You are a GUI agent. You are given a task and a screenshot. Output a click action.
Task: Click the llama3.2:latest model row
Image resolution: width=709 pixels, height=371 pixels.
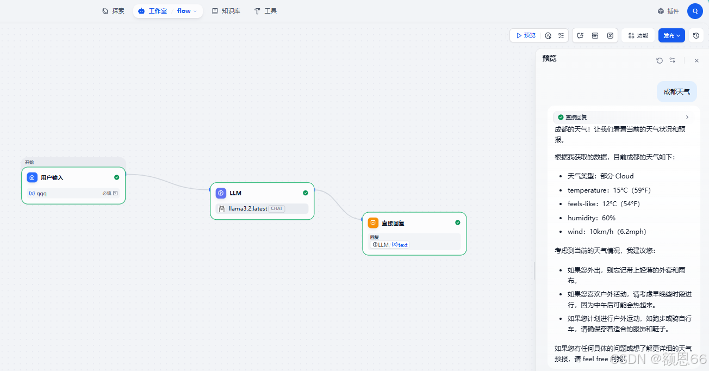point(262,208)
